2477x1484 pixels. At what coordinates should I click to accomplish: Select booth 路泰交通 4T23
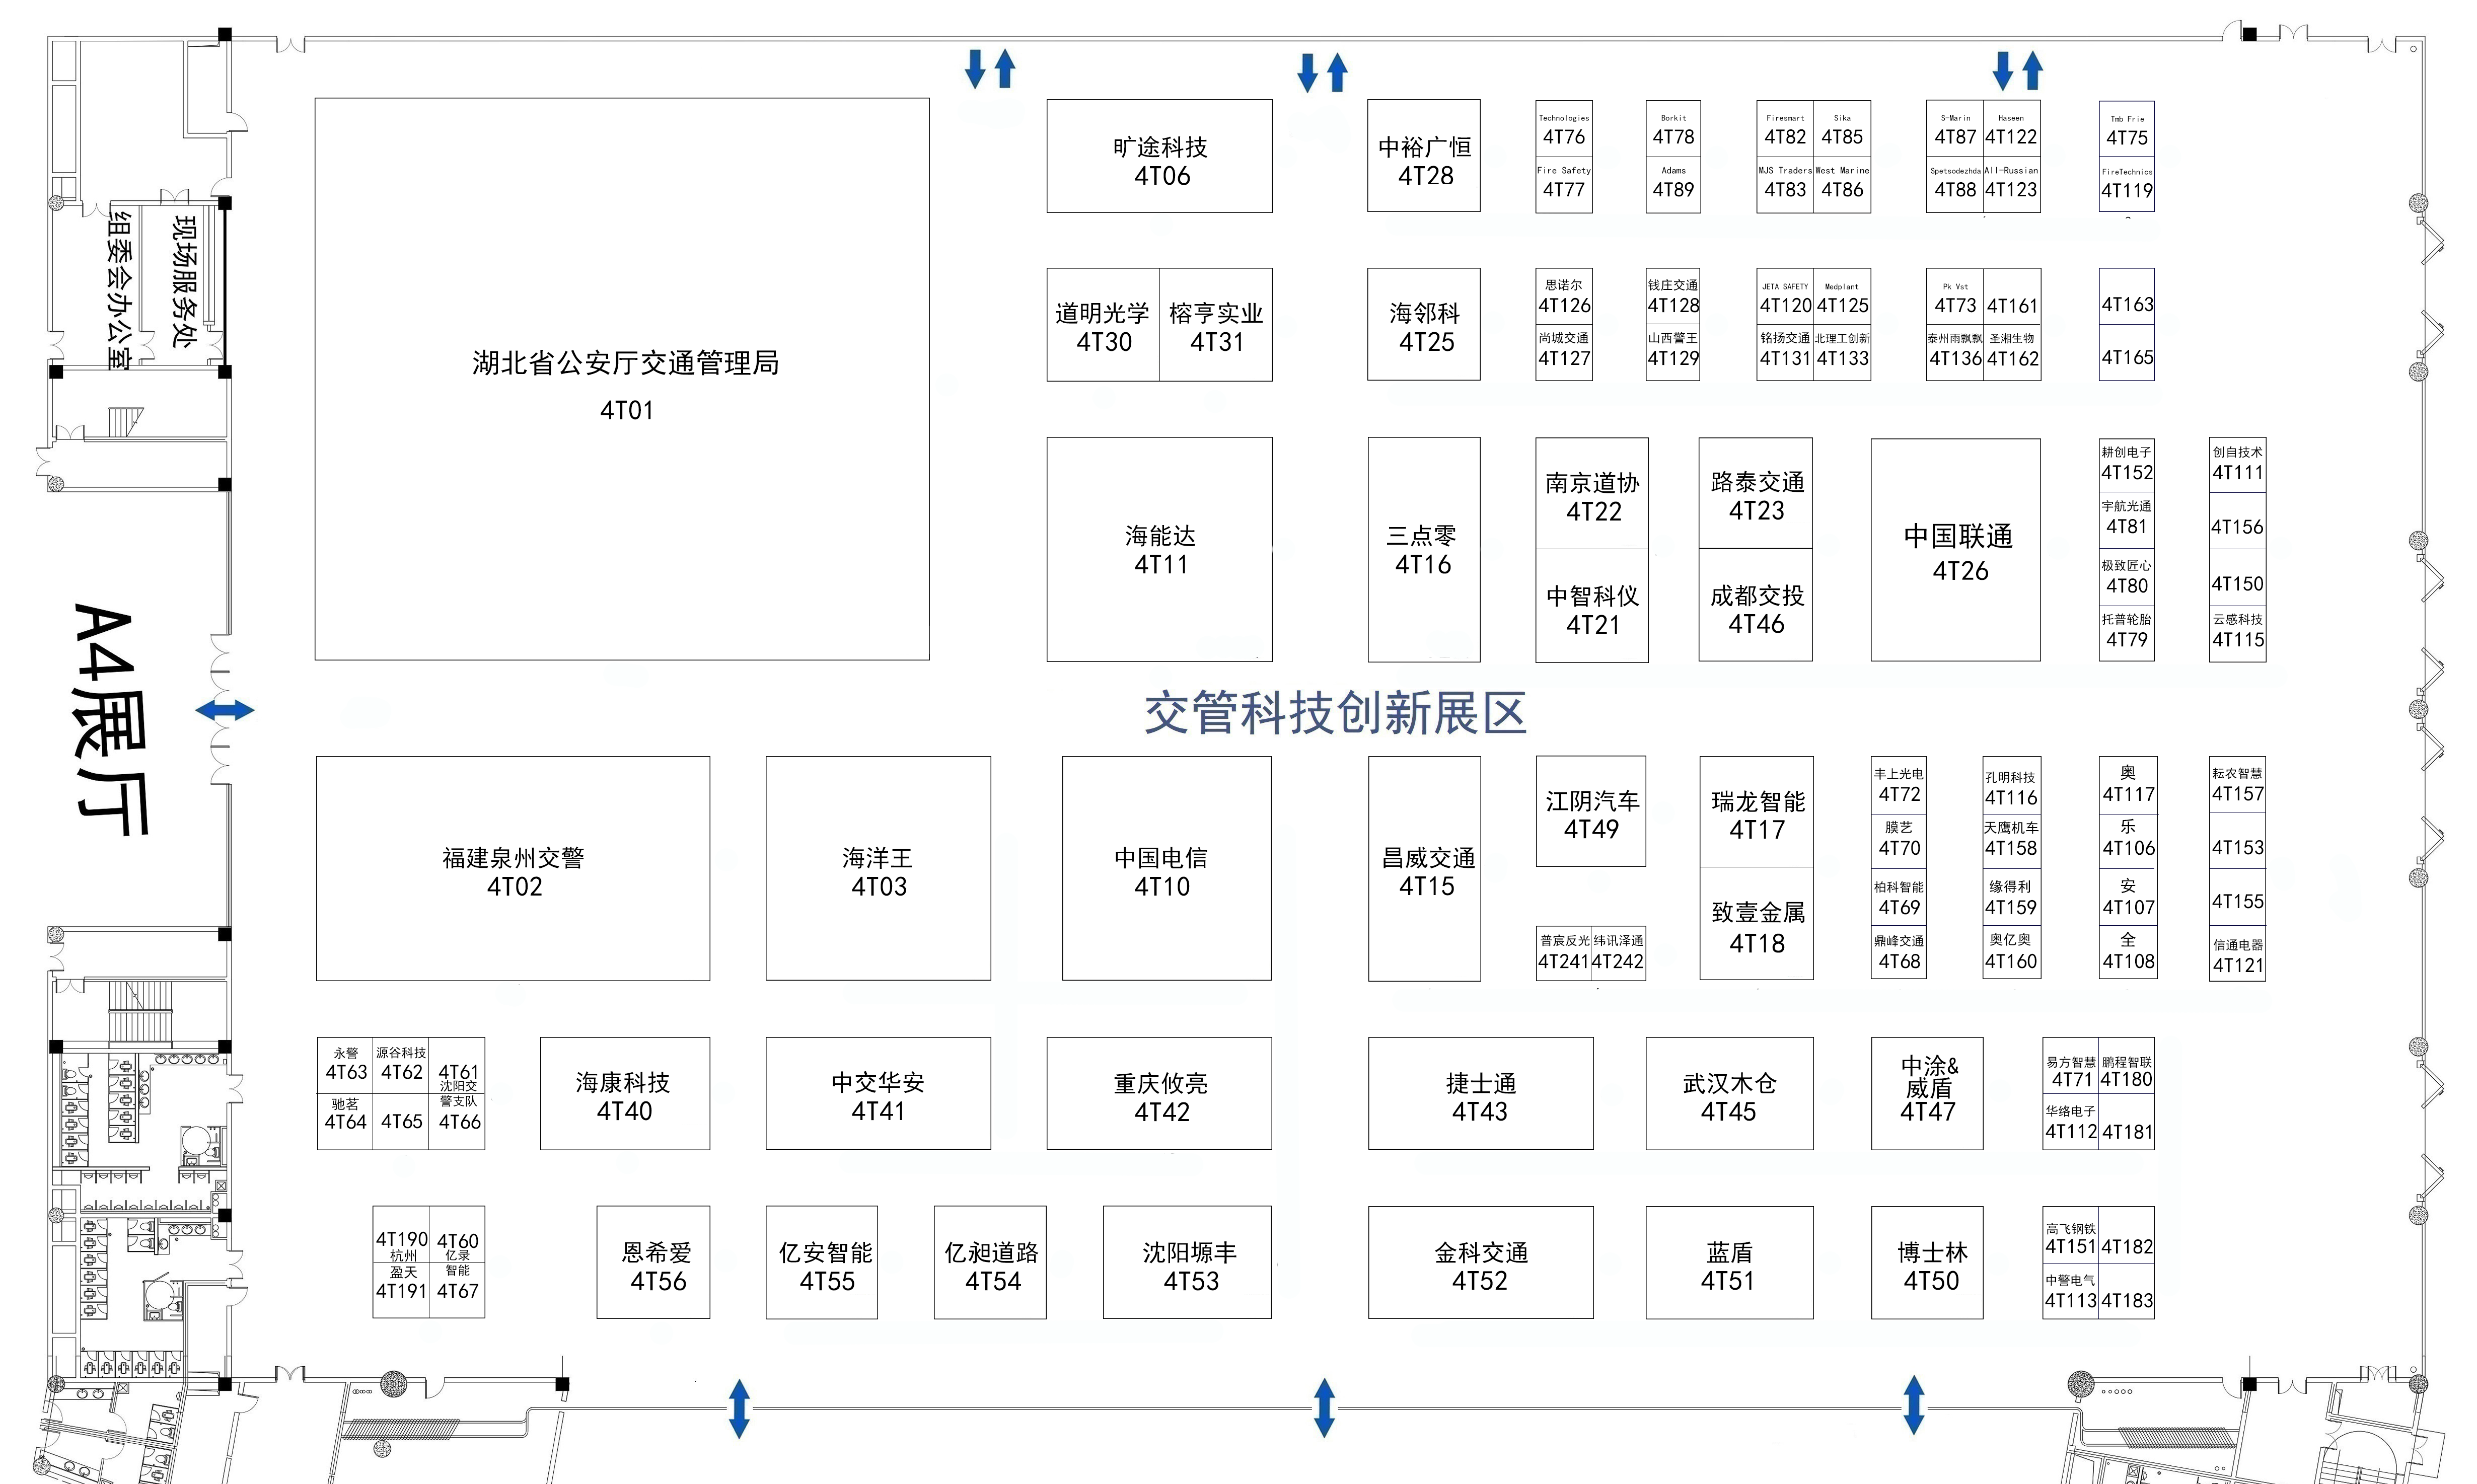1755,493
